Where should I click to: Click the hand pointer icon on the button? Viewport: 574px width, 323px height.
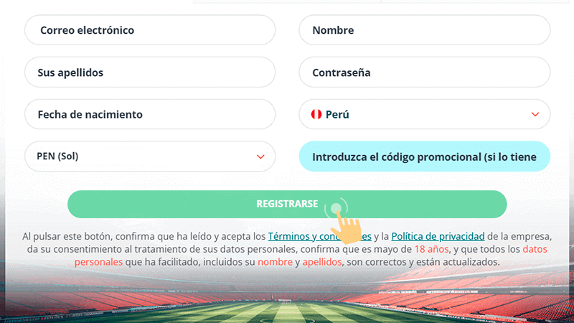pos(346,224)
